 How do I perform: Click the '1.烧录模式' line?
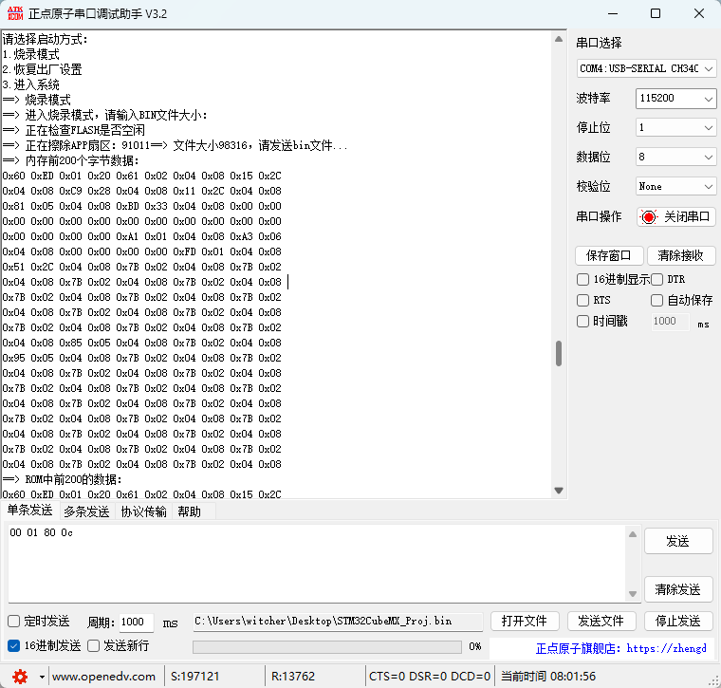[x=30, y=54]
